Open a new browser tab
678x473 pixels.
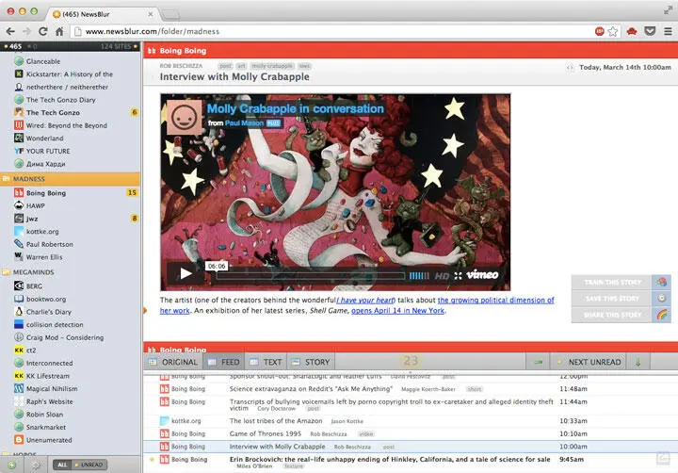[170, 14]
